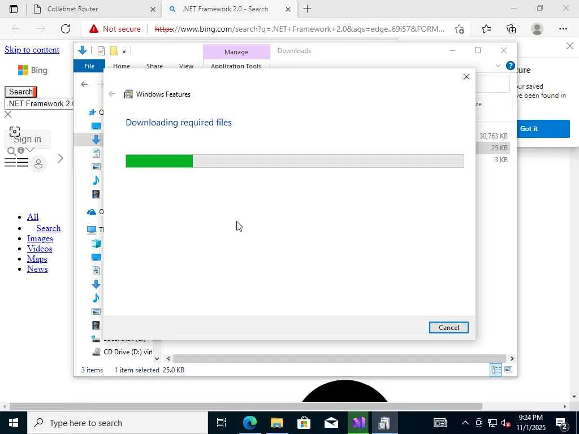Open the All results link
Viewport: 579px width, 434px height.
(33, 217)
